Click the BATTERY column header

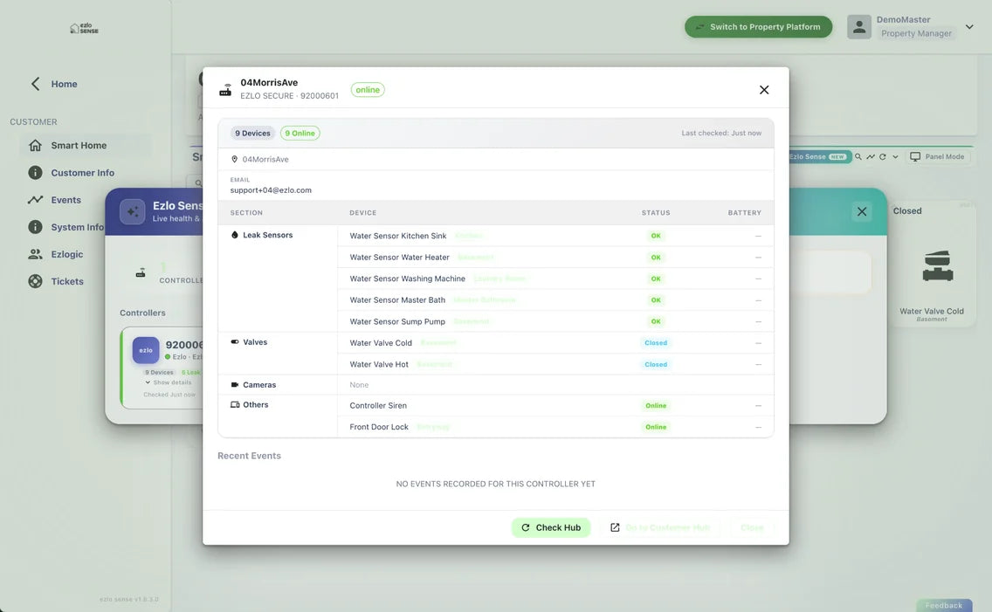pyautogui.click(x=744, y=213)
